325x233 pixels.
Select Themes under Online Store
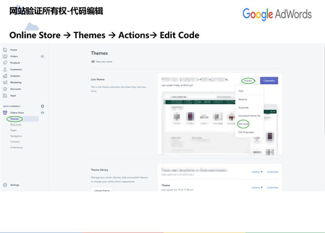pos(15,119)
